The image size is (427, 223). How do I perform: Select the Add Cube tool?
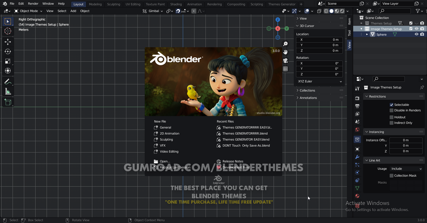pos(8,102)
